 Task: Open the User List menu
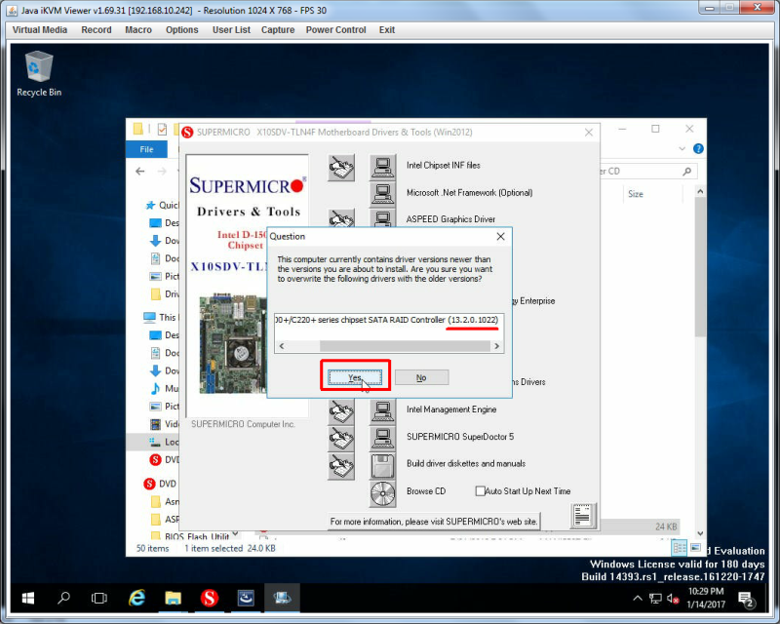pyautogui.click(x=231, y=30)
